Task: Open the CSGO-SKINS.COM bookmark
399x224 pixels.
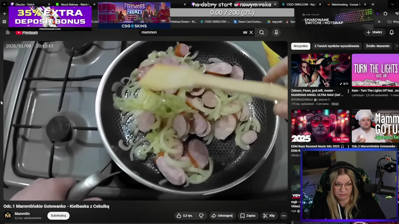Action: [x=215, y=22]
